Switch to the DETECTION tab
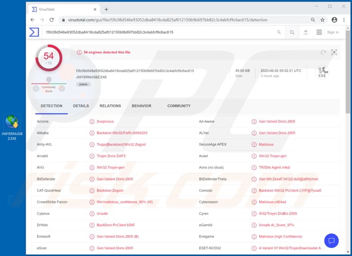Viewport: 352px width, 256px height. [51, 106]
